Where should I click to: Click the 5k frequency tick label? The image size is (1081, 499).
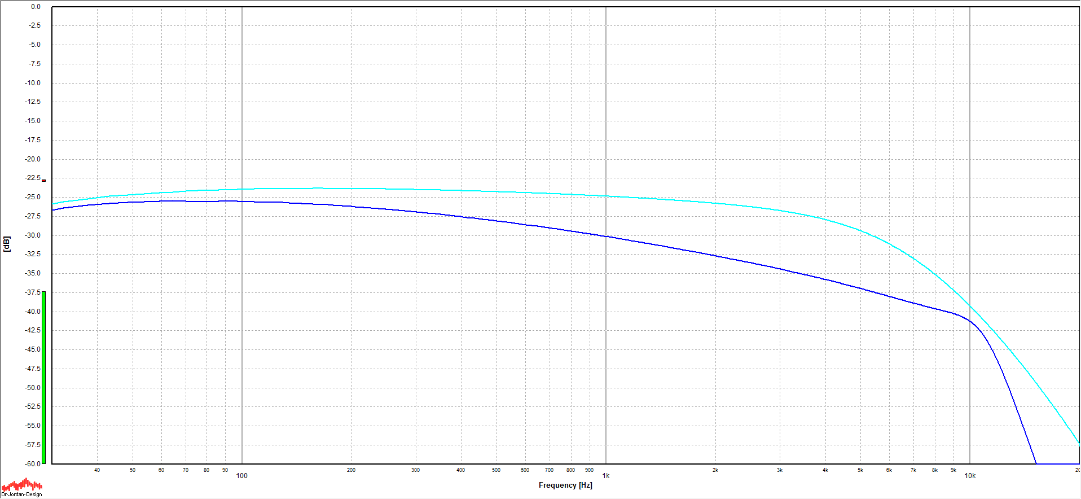(860, 470)
